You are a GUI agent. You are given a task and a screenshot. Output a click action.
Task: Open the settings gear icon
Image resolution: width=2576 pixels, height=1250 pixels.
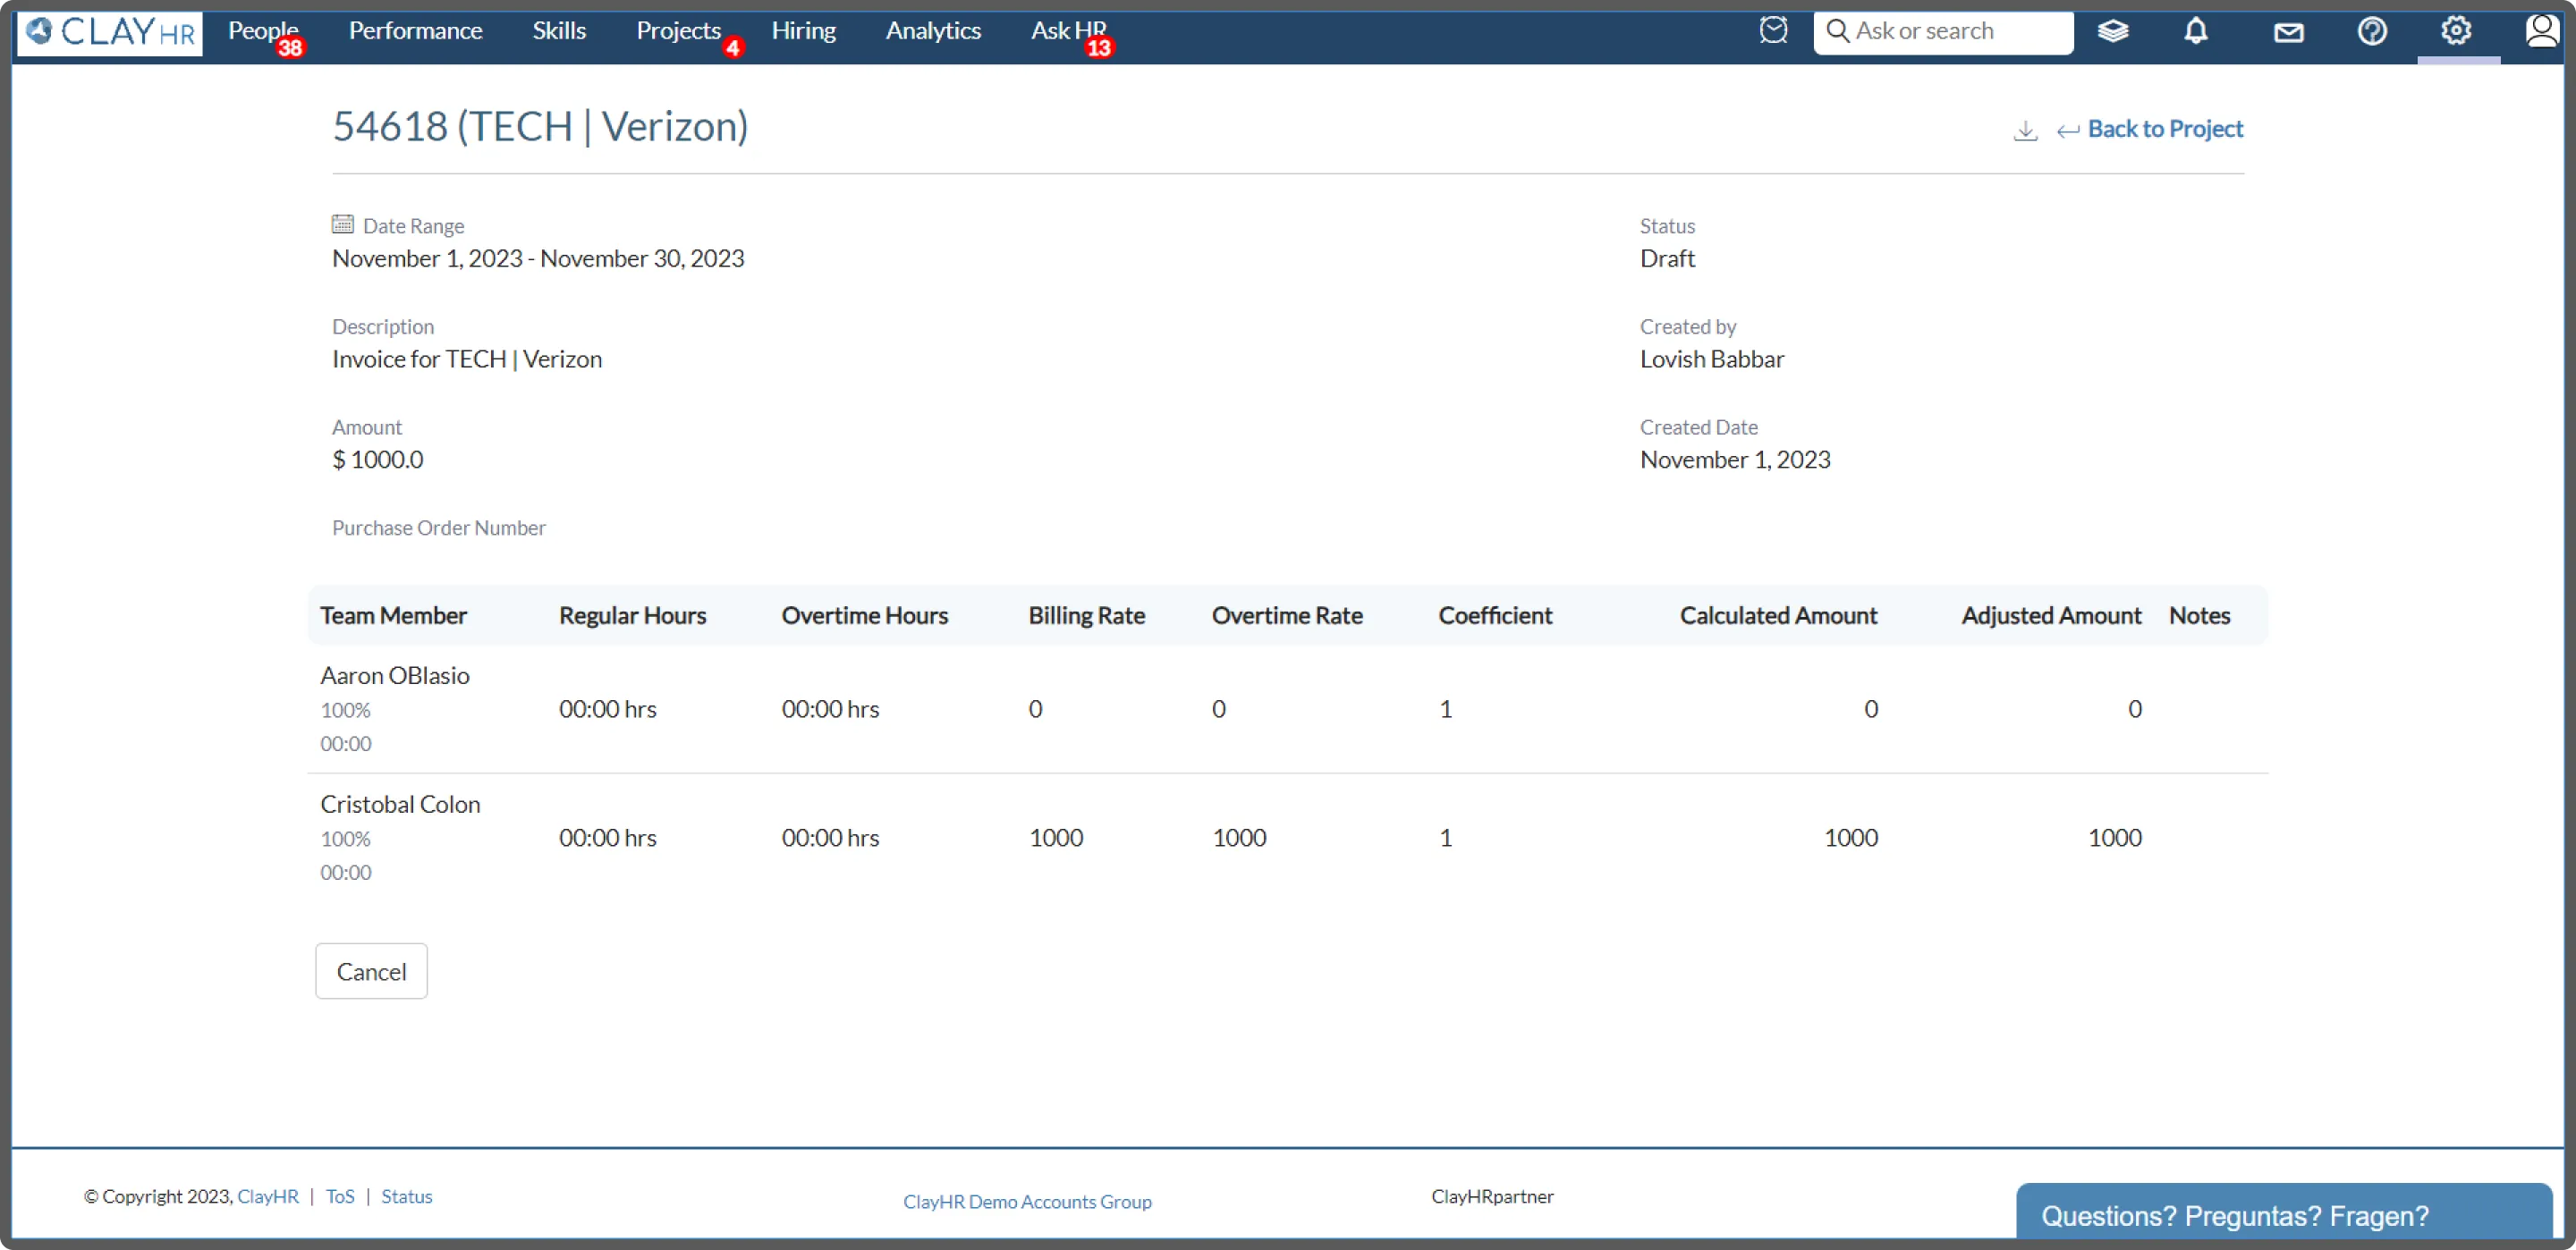(2455, 31)
